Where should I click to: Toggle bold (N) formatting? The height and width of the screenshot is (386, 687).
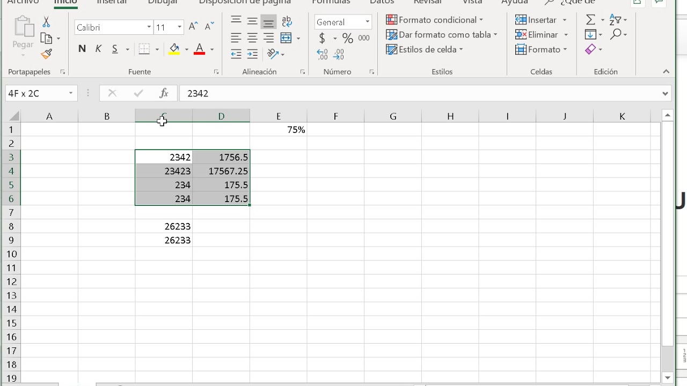click(x=82, y=49)
